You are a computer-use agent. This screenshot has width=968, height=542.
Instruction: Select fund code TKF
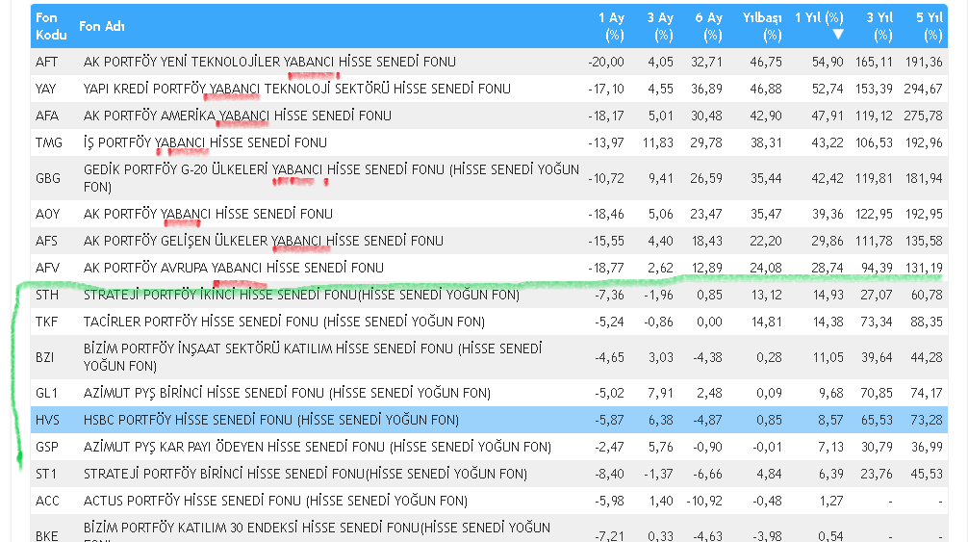coord(46,323)
